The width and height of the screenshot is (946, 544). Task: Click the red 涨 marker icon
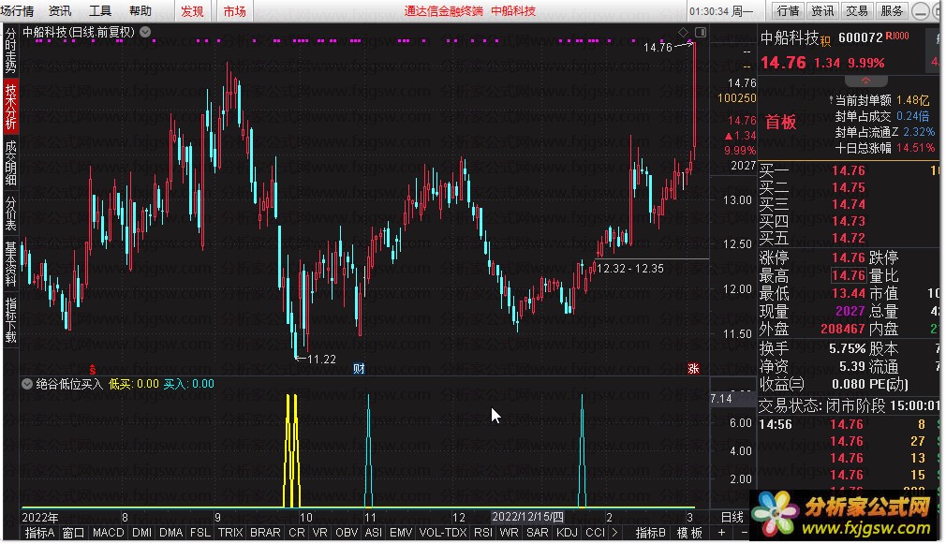(693, 369)
